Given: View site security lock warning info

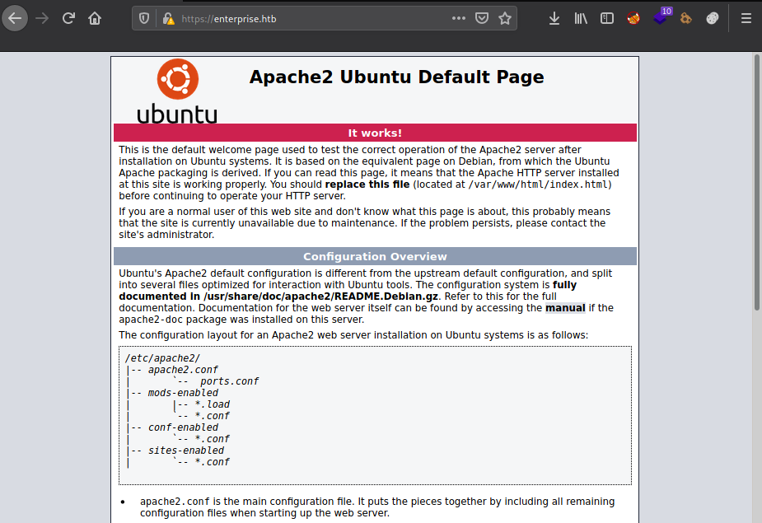Looking at the screenshot, I should (x=169, y=18).
